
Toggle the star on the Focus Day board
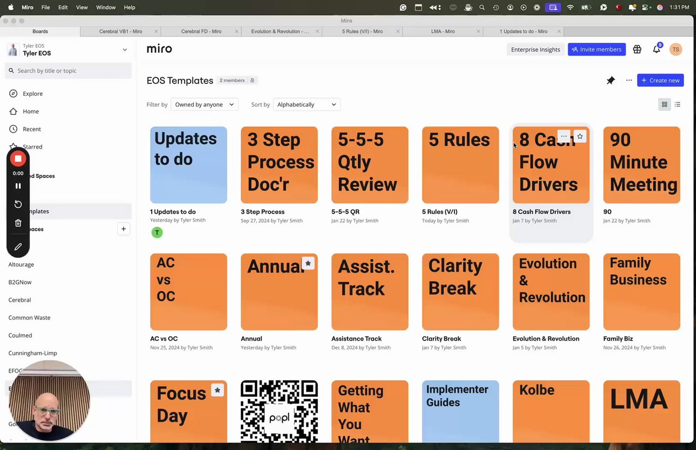[217, 390]
